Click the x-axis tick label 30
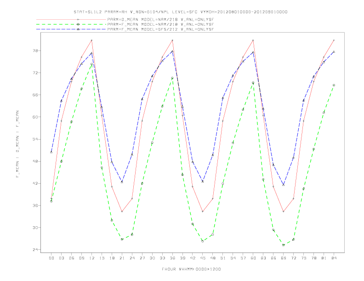The height and width of the screenshot is (281, 364). click(x=152, y=258)
